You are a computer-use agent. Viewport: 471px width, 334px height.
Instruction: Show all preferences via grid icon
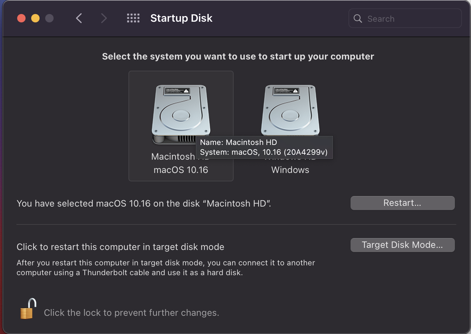click(x=133, y=18)
